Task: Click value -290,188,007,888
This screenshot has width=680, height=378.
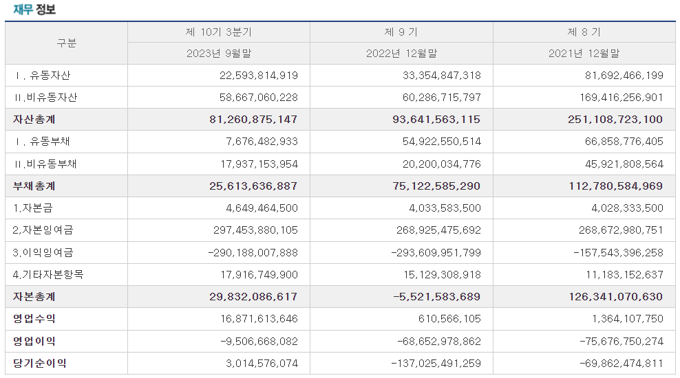Action: point(253,252)
